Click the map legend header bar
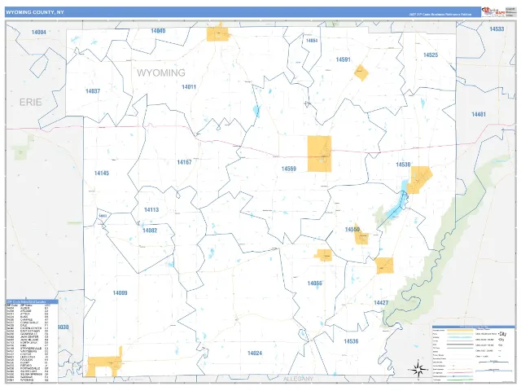This screenshot has height=391, width=521. (x=474, y=327)
